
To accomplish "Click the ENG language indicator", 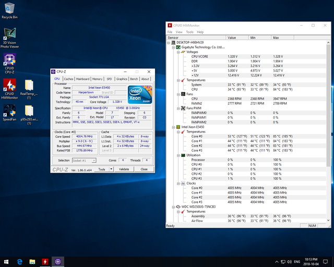I will 297,262.
